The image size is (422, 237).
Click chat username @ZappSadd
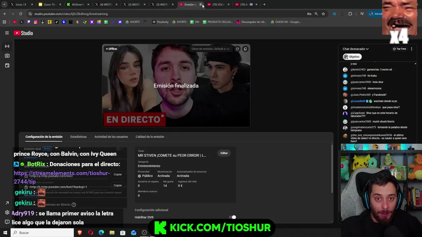point(358,113)
